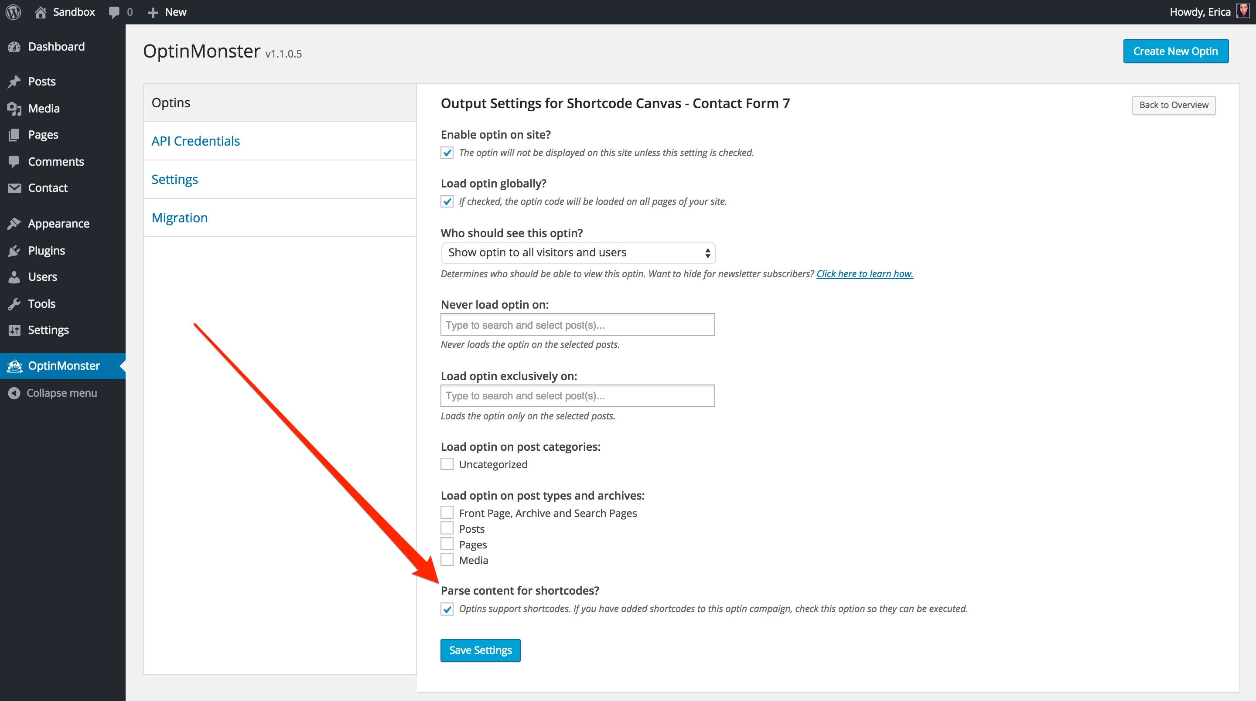Follow the Click here to learn how link
This screenshot has width=1256, height=701.
click(864, 273)
